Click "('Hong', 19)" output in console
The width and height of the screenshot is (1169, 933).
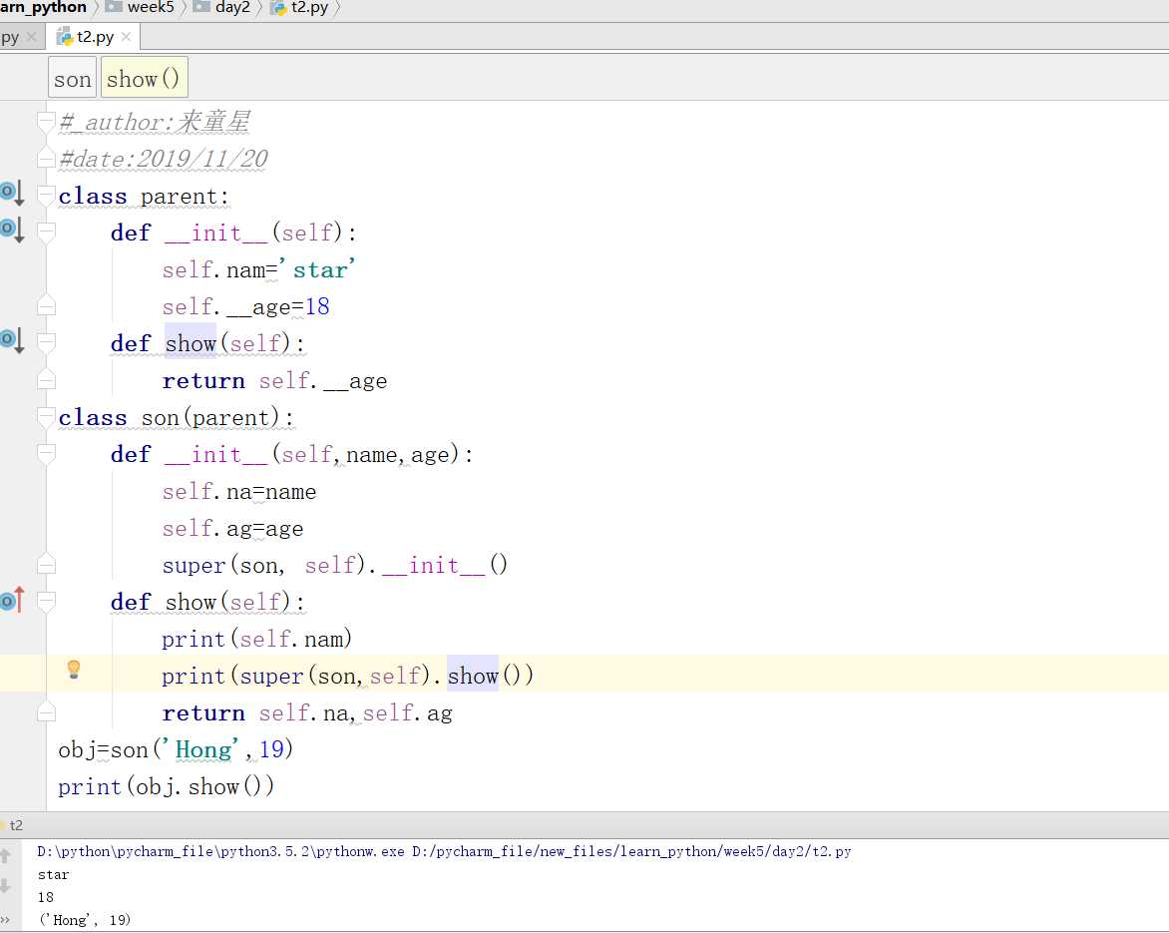(84, 920)
